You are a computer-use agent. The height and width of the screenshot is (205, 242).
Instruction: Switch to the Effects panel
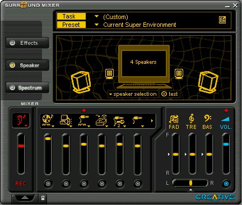(x=27, y=43)
